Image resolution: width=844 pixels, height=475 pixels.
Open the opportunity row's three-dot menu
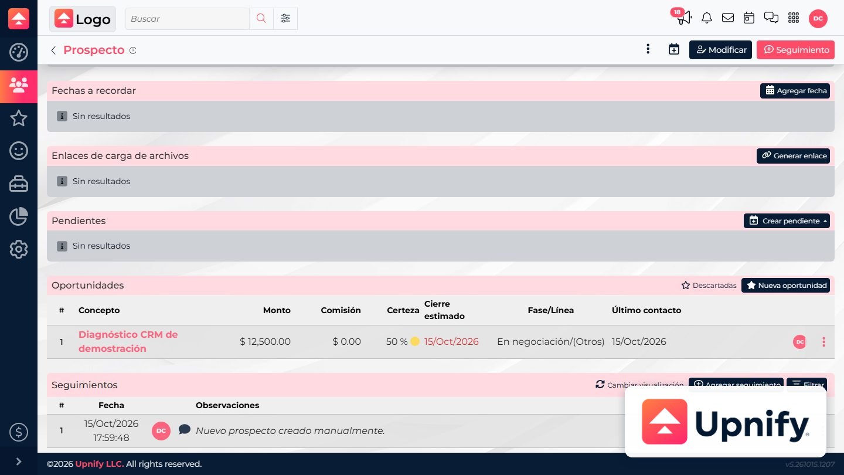click(823, 342)
